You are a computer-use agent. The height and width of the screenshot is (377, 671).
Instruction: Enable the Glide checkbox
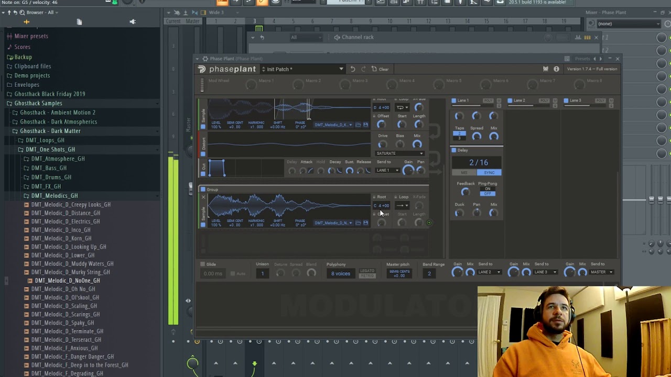click(x=203, y=264)
